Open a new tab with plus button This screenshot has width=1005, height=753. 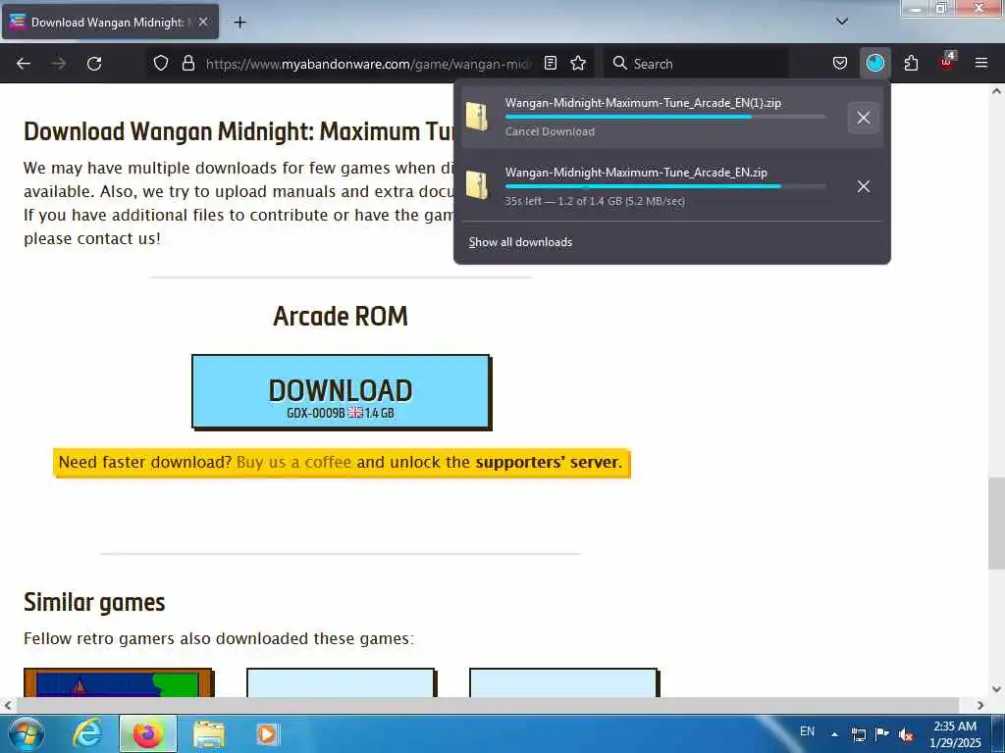pyautogui.click(x=239, y=23)
